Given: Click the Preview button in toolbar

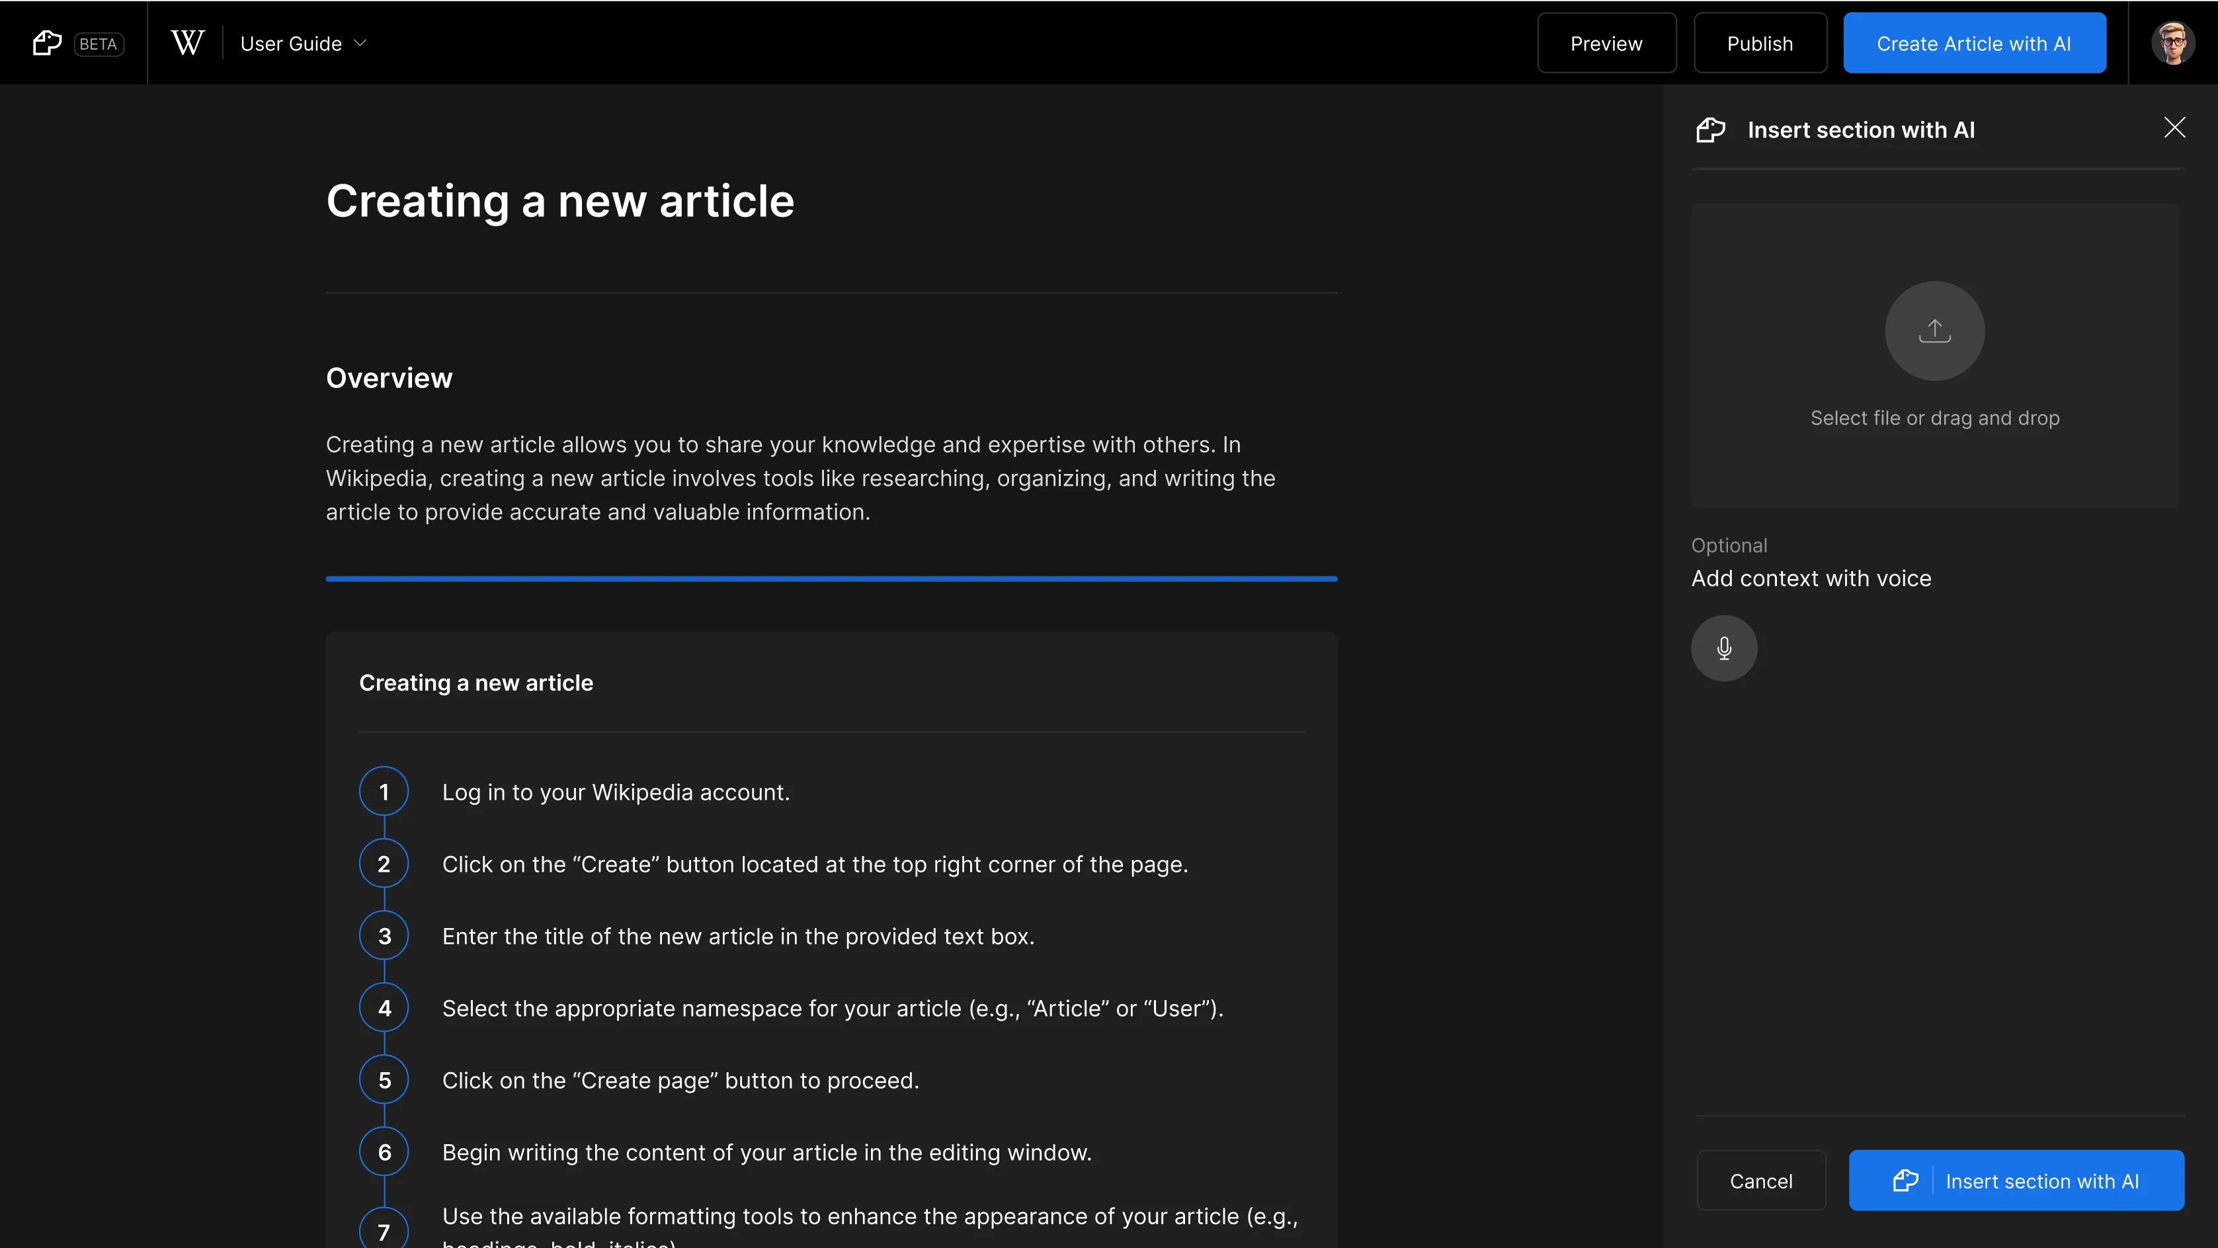Looking at the screenshot, I should (1607, 42).
